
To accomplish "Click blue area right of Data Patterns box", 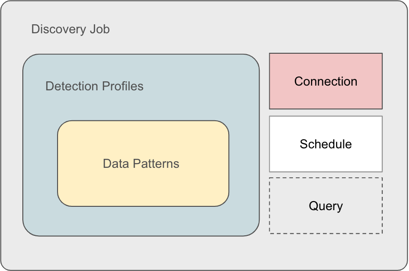I will pyautogui.click(x=244, y=164).
